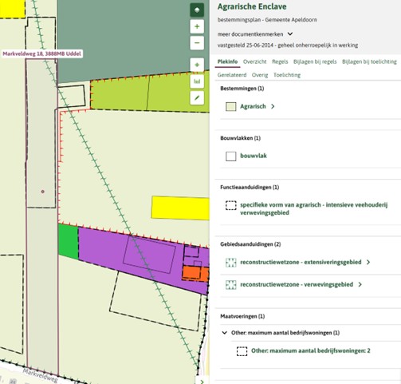Screen dimensions: 401x384
Task: Collapse maximum aantal bedrijfswoningen group
Action: point(225,333)
